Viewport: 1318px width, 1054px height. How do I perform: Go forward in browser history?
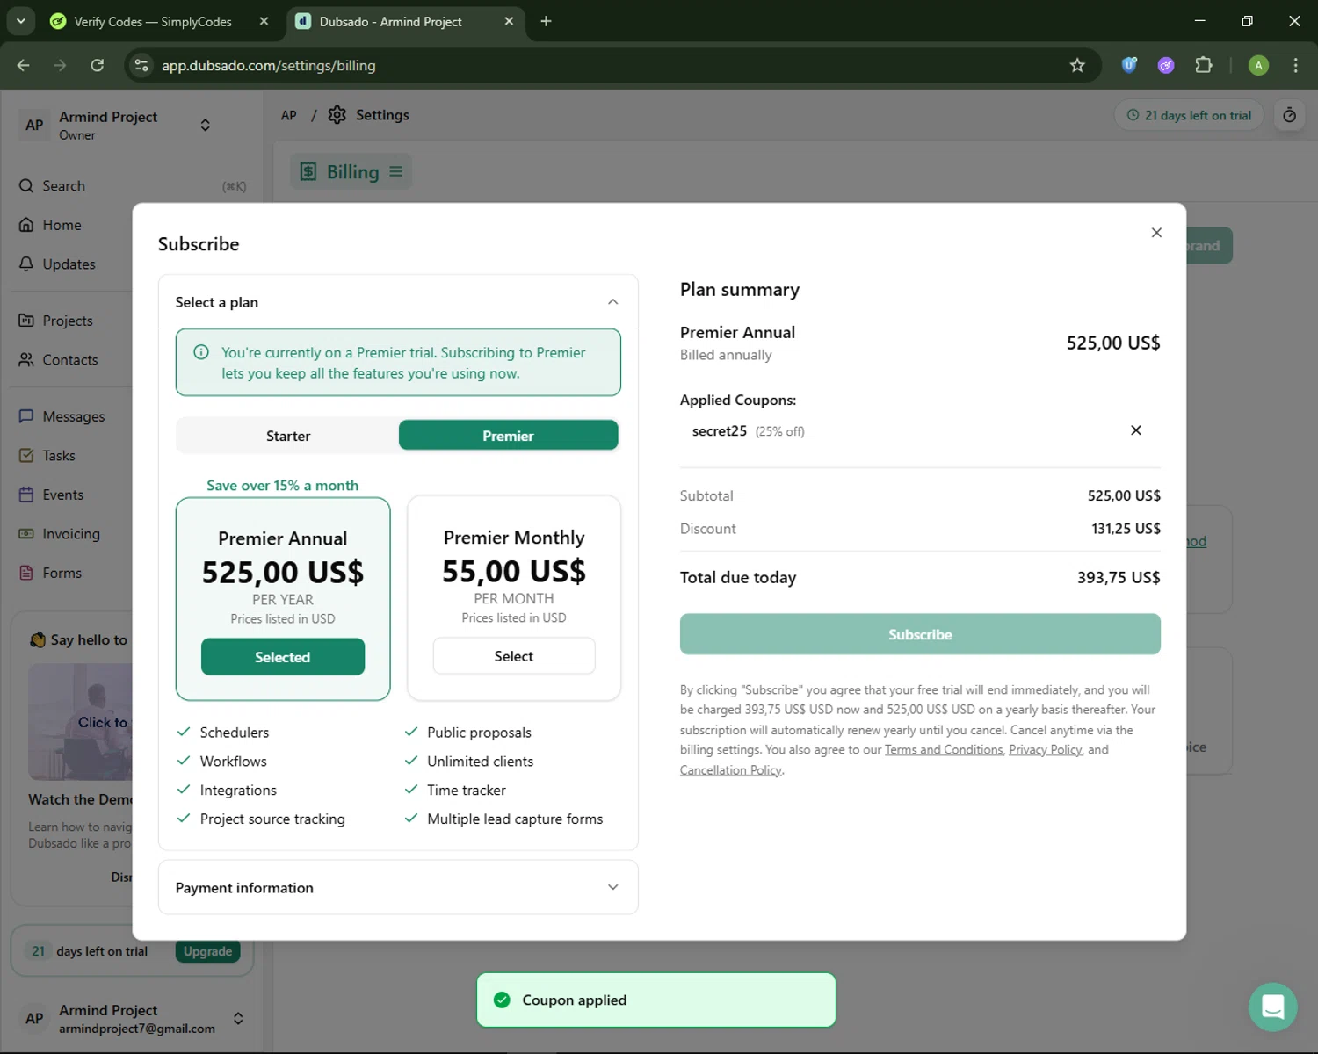click(60, 65)
